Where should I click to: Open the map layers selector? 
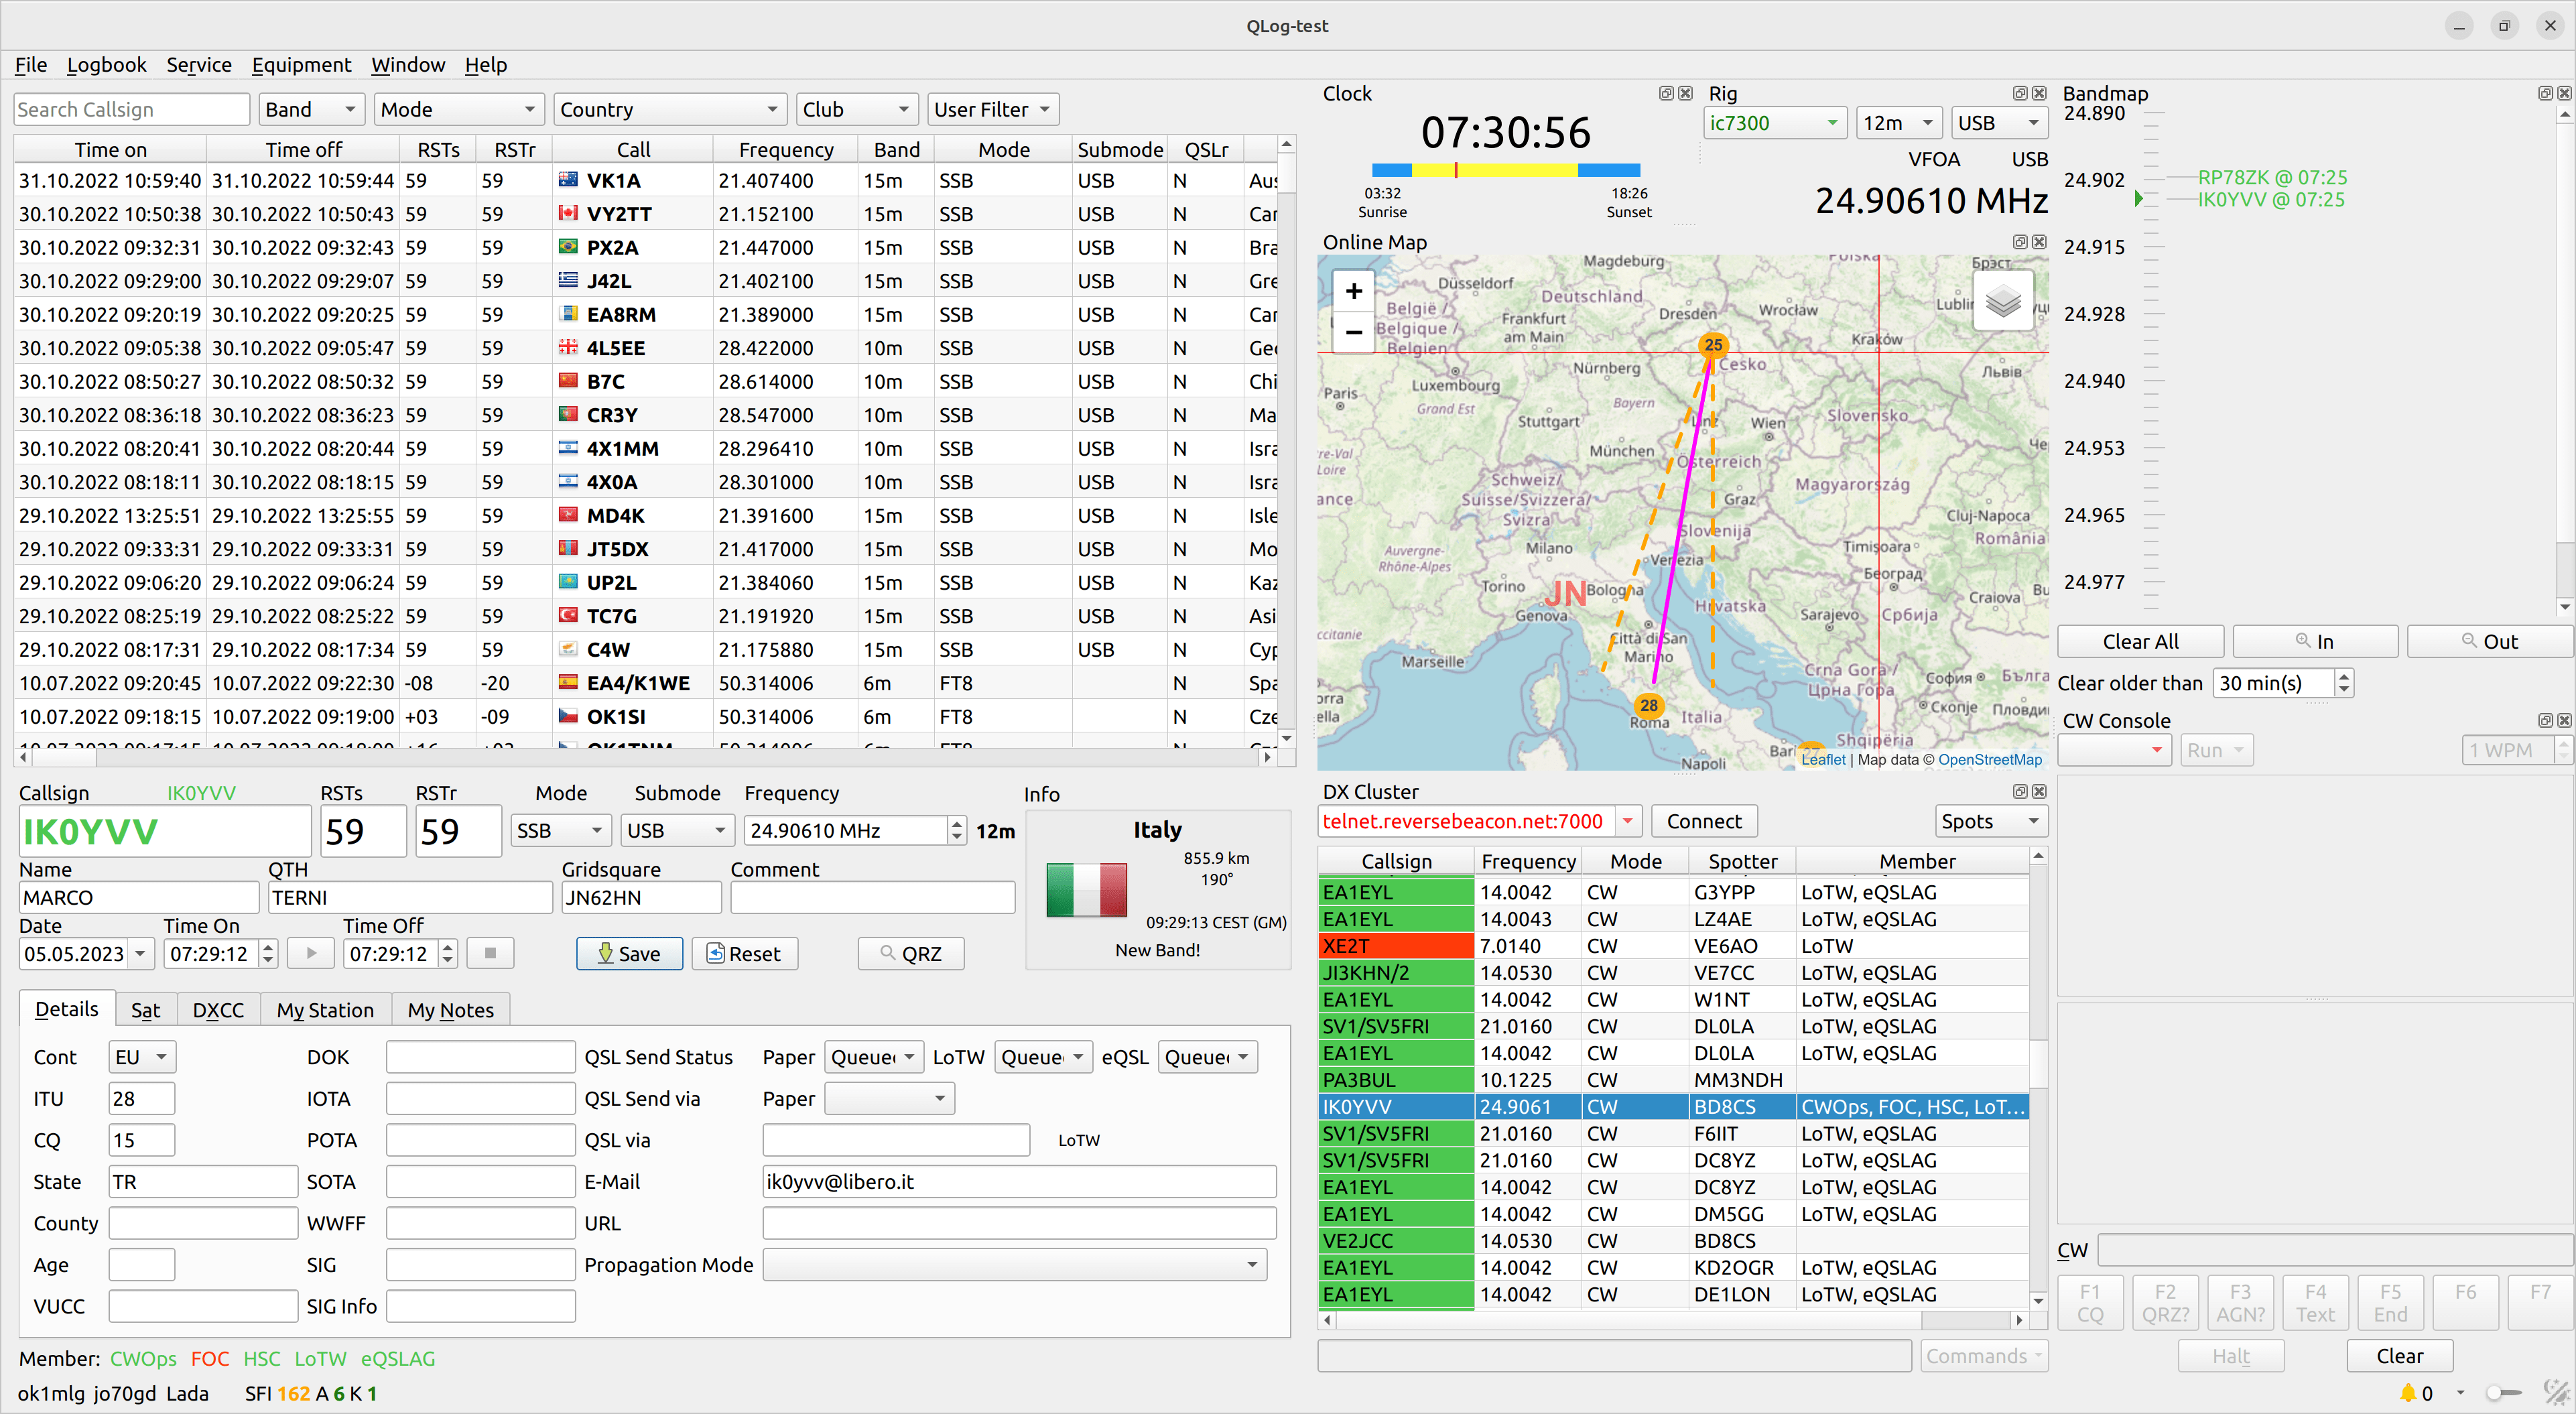(2003, 300)
